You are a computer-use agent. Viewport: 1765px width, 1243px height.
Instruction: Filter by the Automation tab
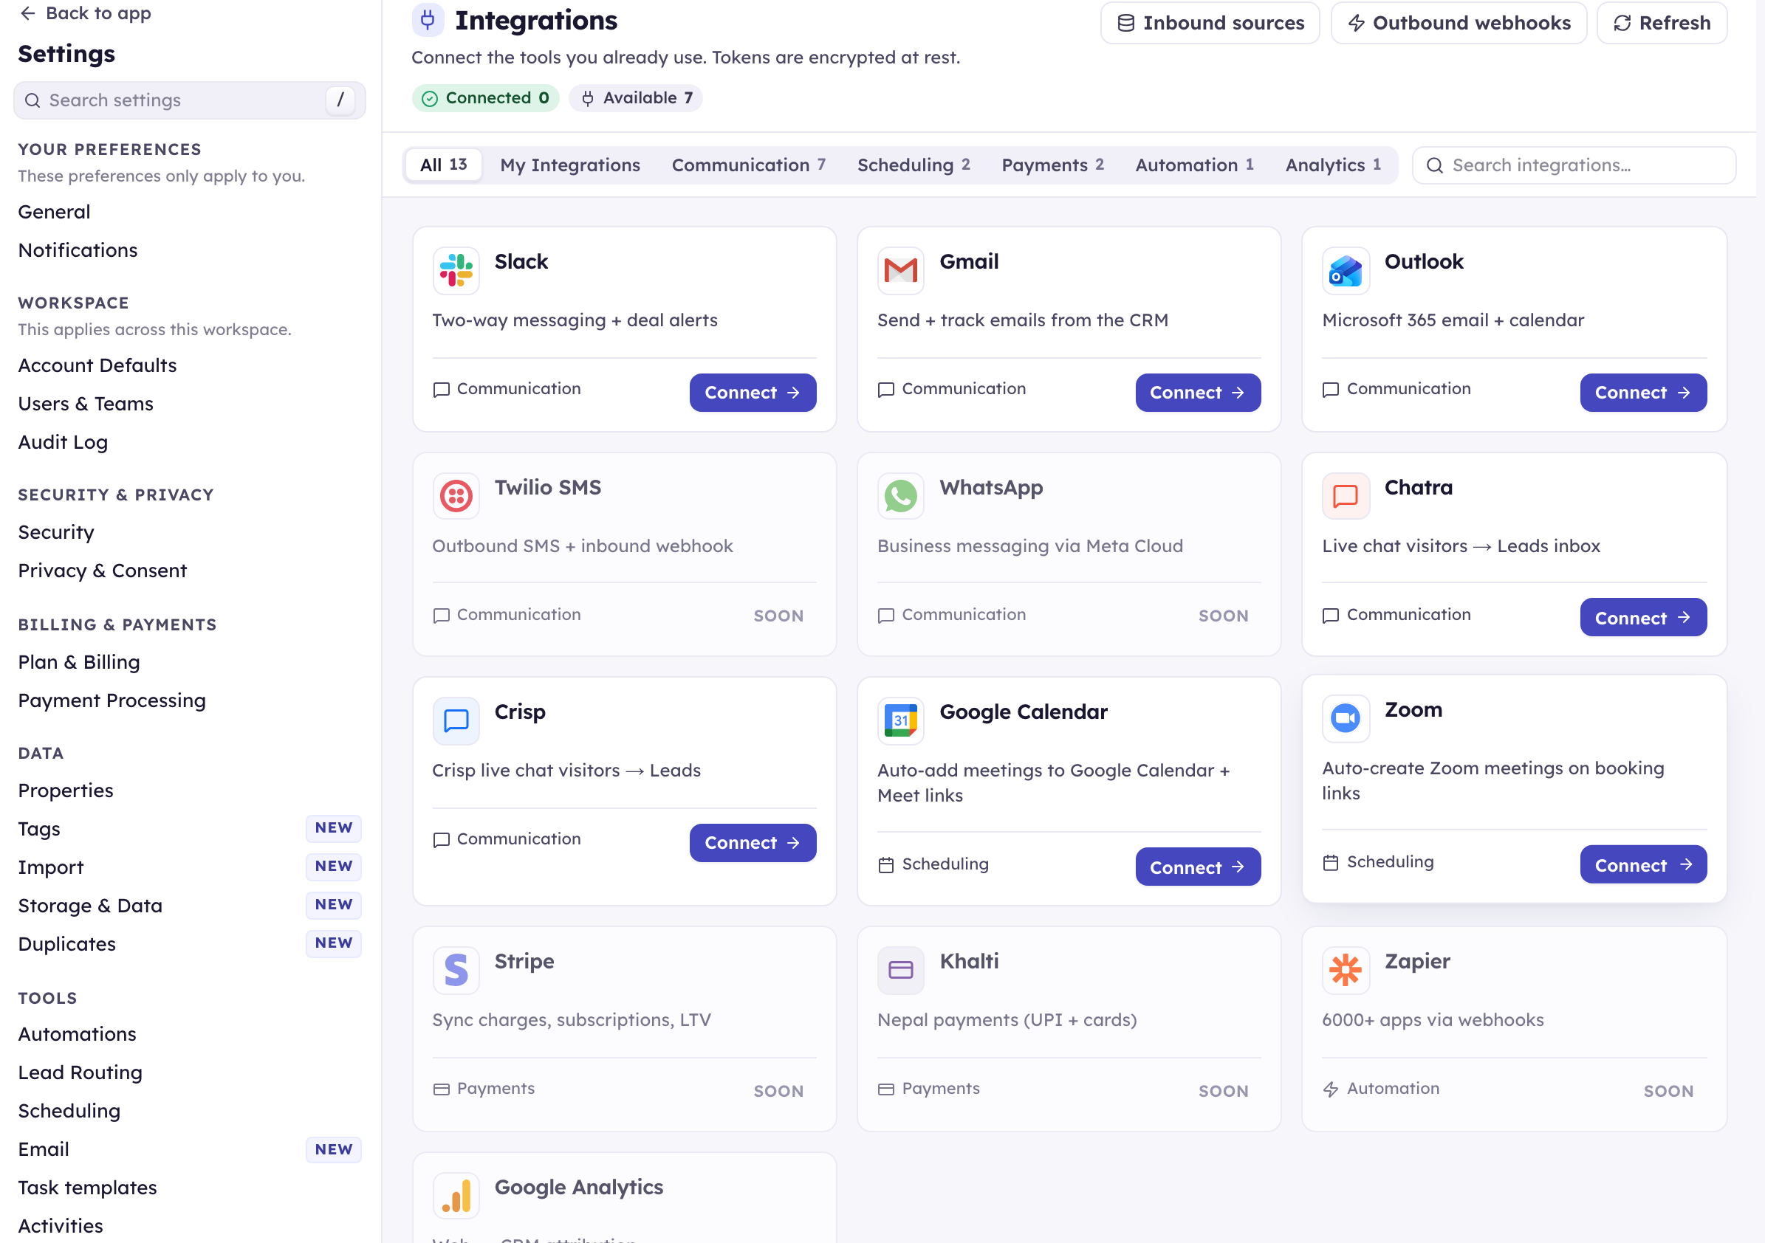tap(1194, 165)
